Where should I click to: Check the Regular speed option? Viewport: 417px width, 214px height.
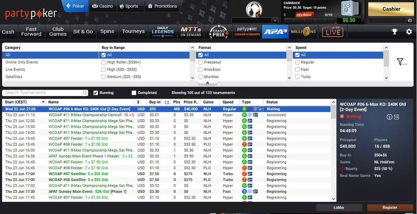[297, 62]
